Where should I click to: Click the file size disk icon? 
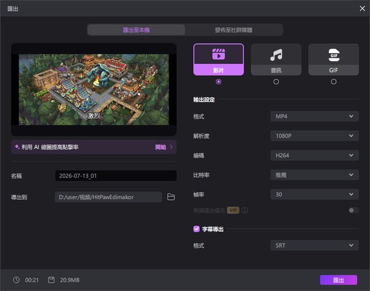coord(51,280)
